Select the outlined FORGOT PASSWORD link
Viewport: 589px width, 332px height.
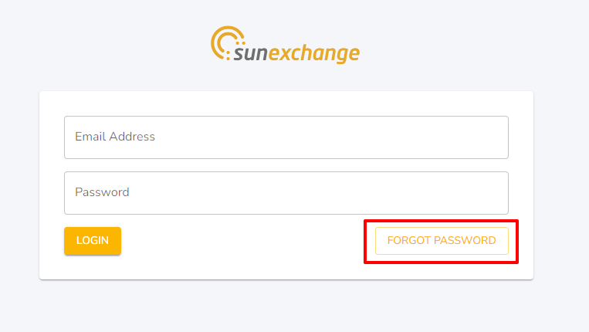tap(442, 241)
